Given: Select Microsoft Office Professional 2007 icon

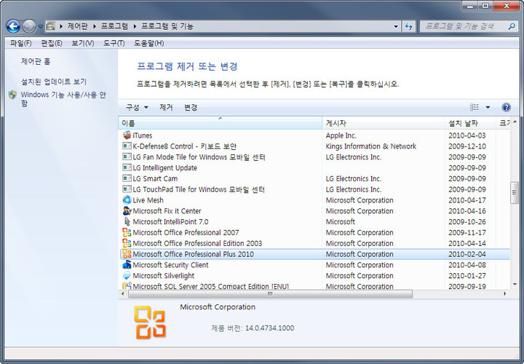Looking at the screenshot, I should click(x=127, y=232).
